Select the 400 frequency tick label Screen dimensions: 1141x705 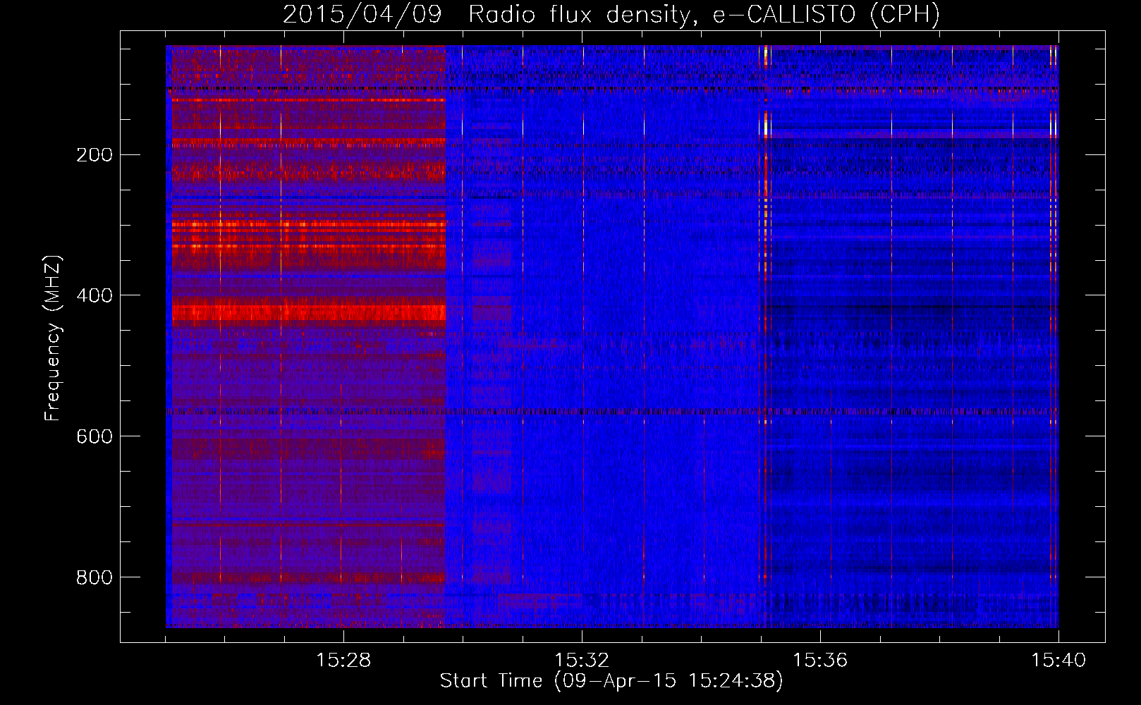point(94,295)
